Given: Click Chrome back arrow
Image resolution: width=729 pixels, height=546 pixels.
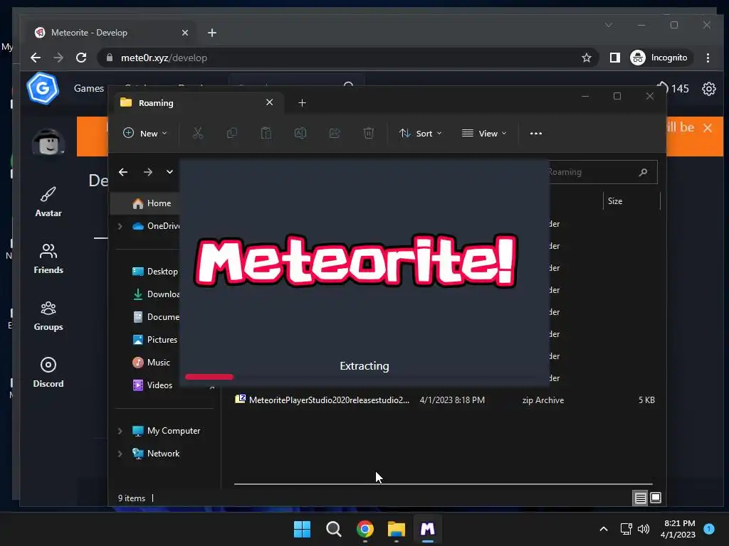Looking at the screenshot, I should (x=36, y=58).
